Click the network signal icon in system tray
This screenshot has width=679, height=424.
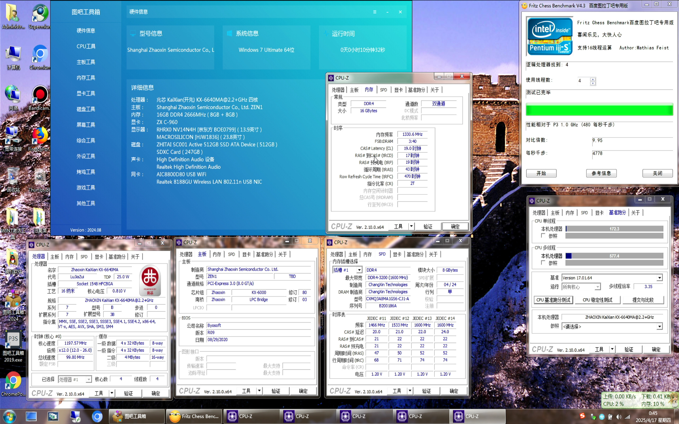click(627, 417)
